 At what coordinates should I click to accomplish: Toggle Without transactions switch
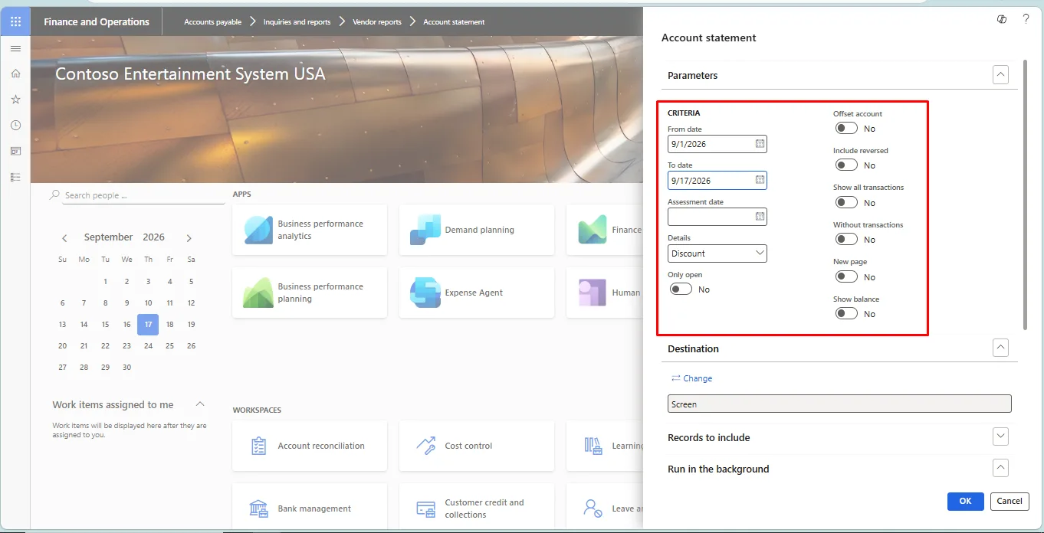[x=846, y=240]
